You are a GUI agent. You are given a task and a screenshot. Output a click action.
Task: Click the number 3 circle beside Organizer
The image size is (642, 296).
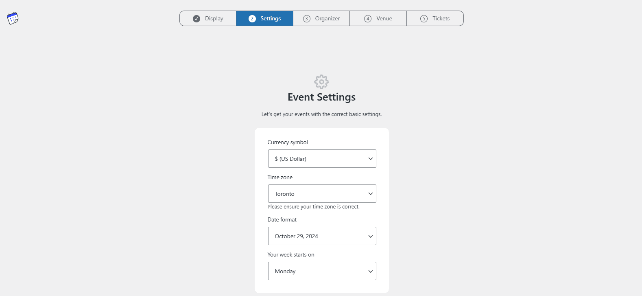pos(307,19)
